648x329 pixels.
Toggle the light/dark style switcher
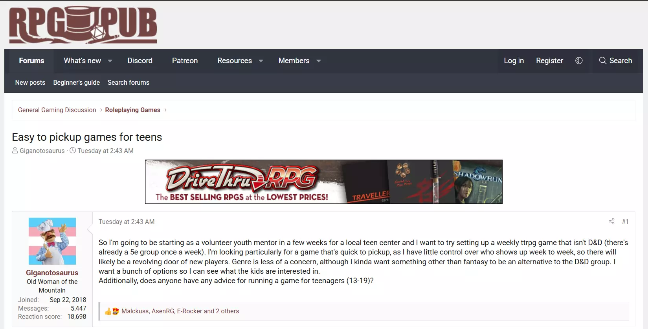[579, 61]
